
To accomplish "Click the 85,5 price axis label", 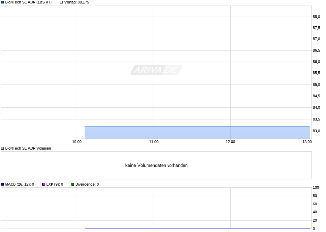I will coord(316,73).
